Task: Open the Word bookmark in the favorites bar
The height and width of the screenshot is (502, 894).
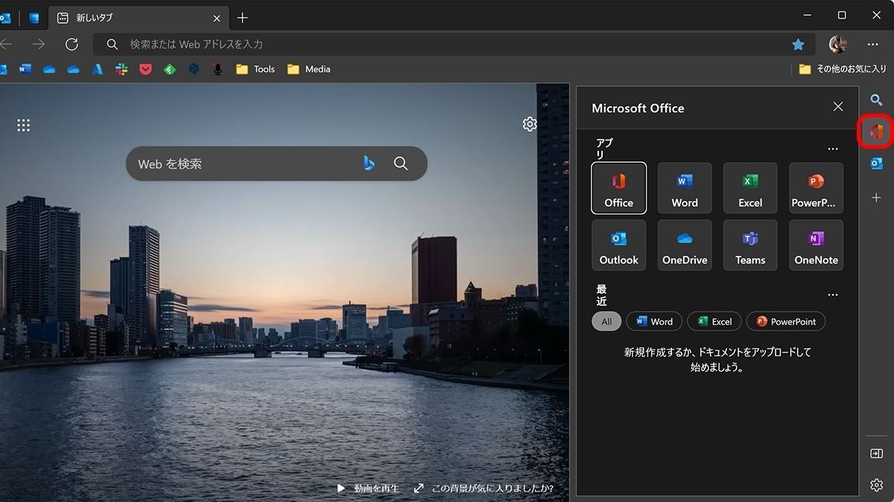Action: tap(25, 69)
